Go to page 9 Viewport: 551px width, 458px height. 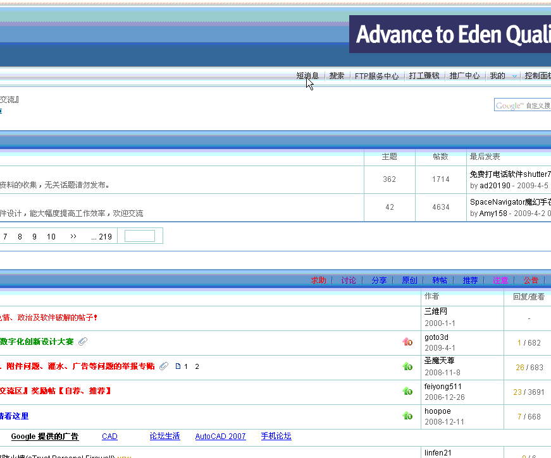(x=34, y=236)
